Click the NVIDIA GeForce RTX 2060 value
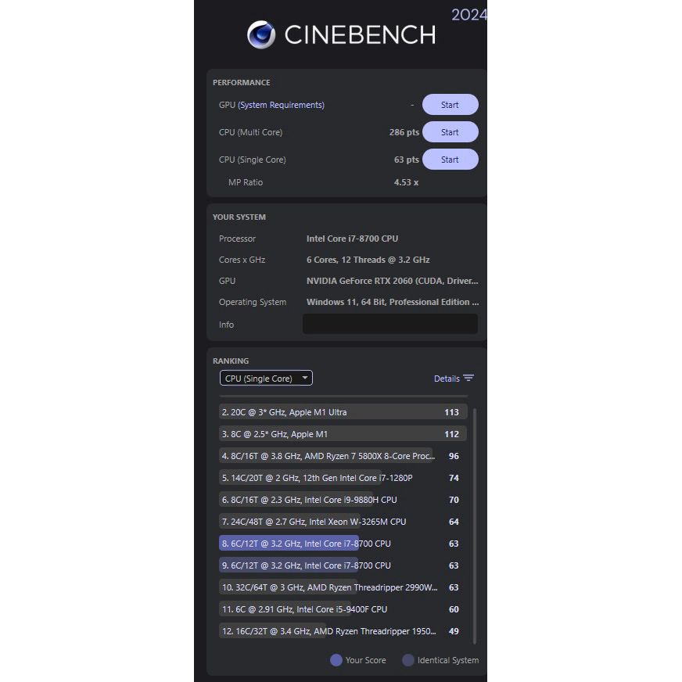This screenshot has height=682, width=682. (x=393, y=281)
